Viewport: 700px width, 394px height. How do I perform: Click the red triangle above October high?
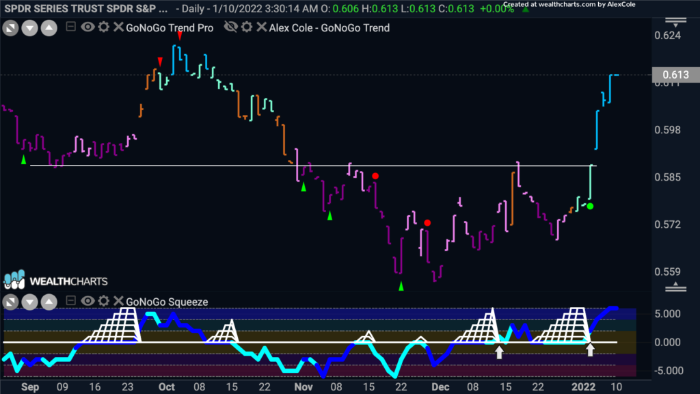(x=180, y=36)
